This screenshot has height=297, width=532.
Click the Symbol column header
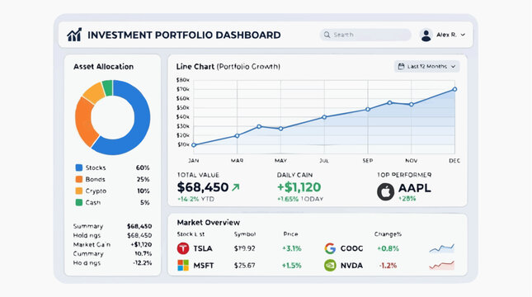(245, 234)
